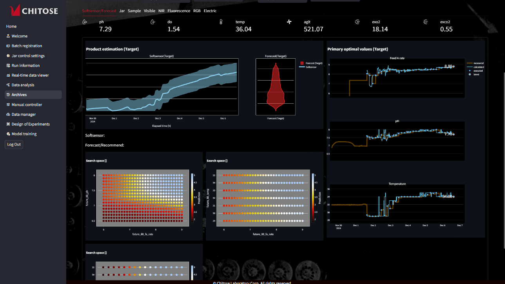Click the gas icon beside exo2
505x284 pixels.
(357, 22)
